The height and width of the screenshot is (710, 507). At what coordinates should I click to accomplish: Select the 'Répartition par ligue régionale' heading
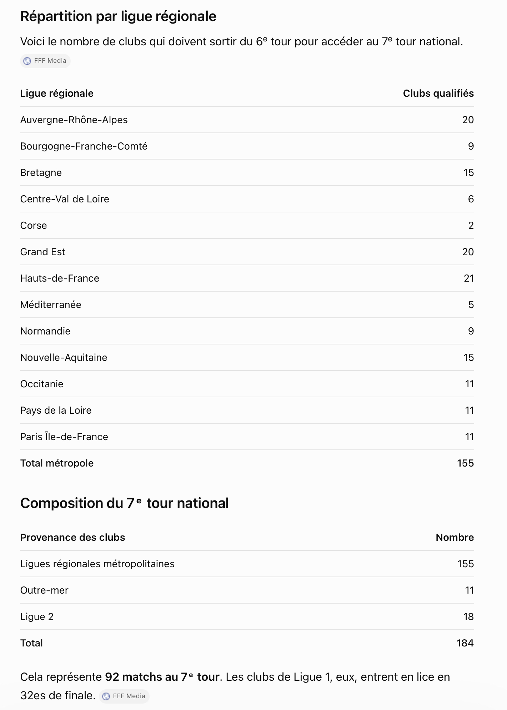click(x=118, y=16)
